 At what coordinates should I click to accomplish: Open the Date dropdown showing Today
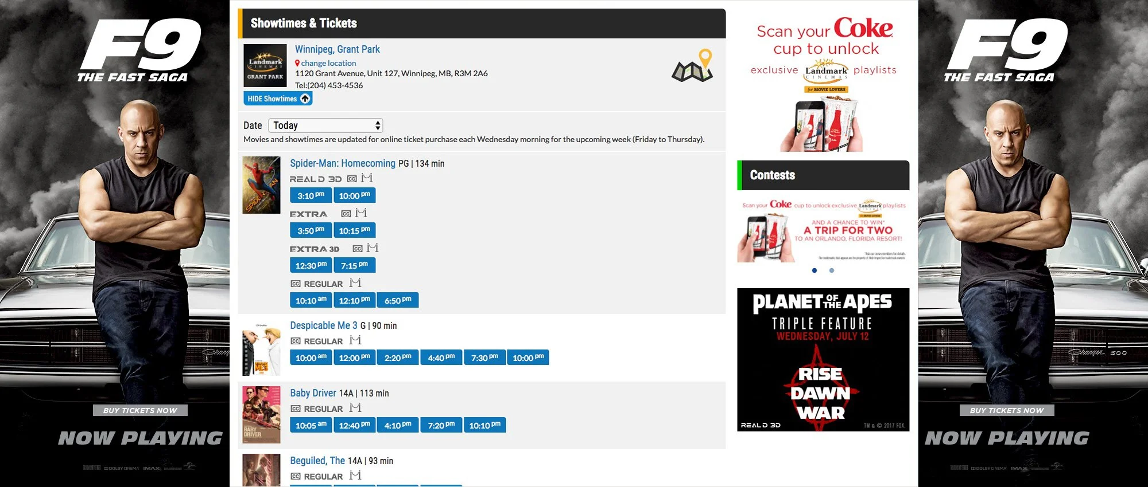click(325, 125)
